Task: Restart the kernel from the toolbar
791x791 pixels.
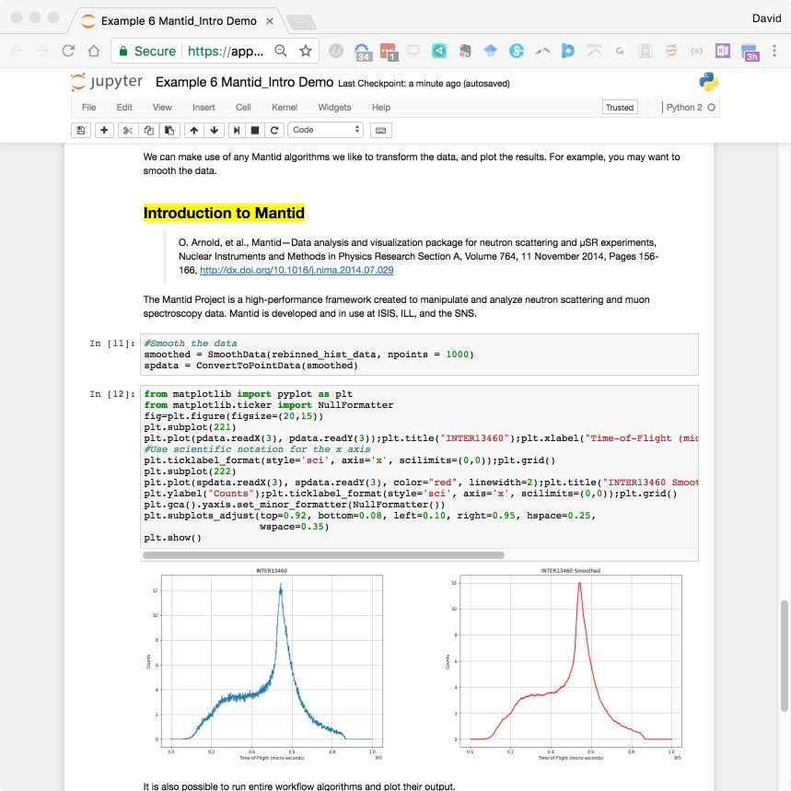Action: (x=274, y=130)
